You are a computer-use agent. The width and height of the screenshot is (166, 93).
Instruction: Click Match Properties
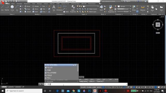click(x=111, y=9)
